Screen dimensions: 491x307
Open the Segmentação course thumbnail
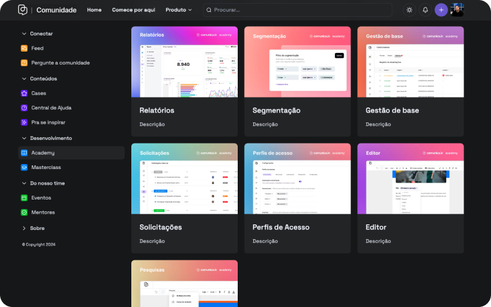[297, 62]
